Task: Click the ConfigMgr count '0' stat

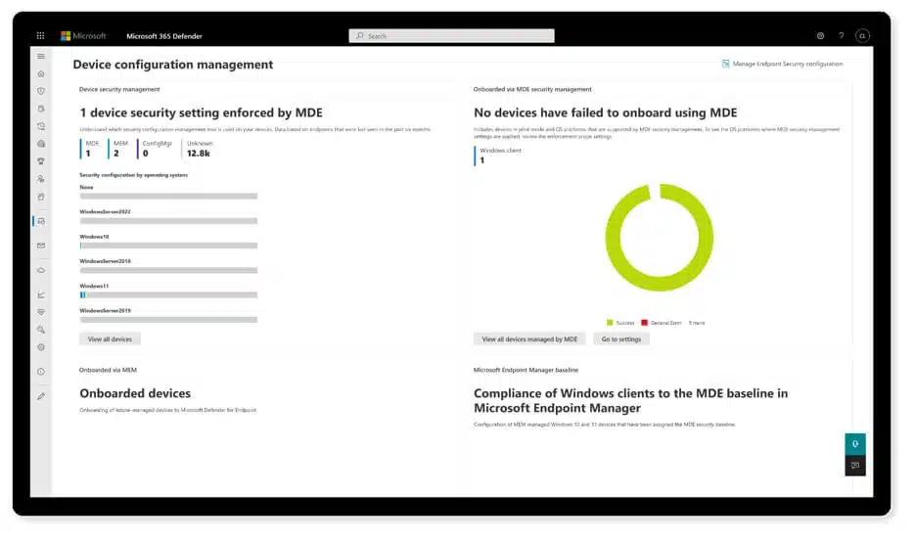Action: coord(157,149)
